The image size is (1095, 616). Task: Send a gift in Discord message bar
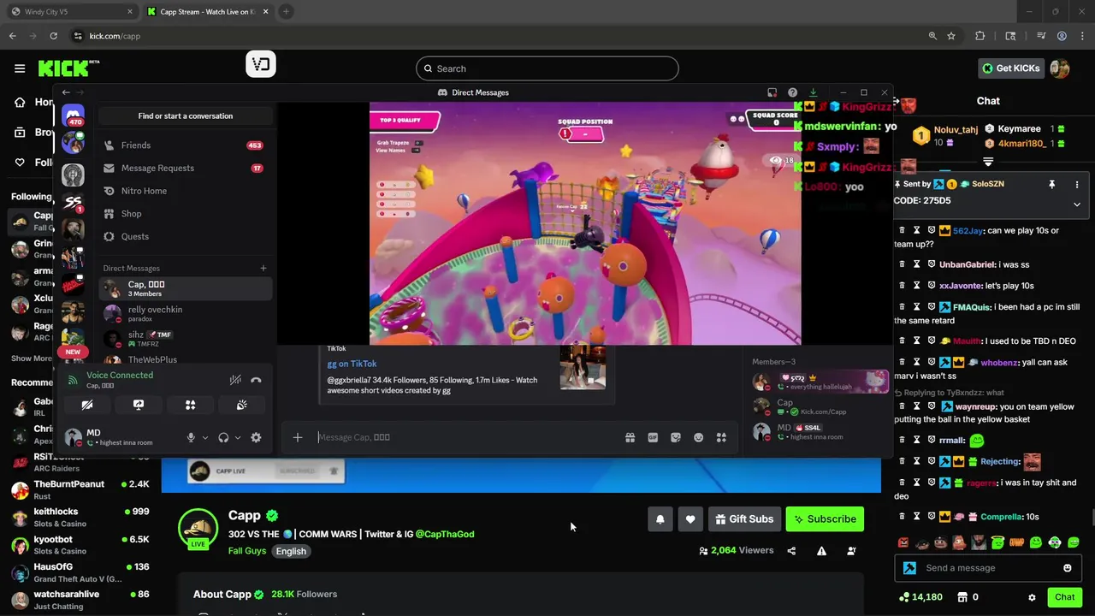coord(630,437)
